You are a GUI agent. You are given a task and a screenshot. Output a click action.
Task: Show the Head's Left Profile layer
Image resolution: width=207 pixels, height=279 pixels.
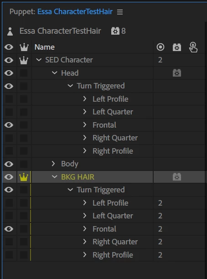(x=9, y=99)
